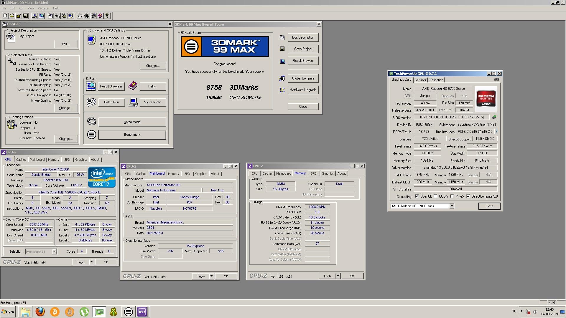Screen dimensions: 566x318
Task: Toggle the OpenCL checkbox in GPU-Z
Action: pos(417,196)
